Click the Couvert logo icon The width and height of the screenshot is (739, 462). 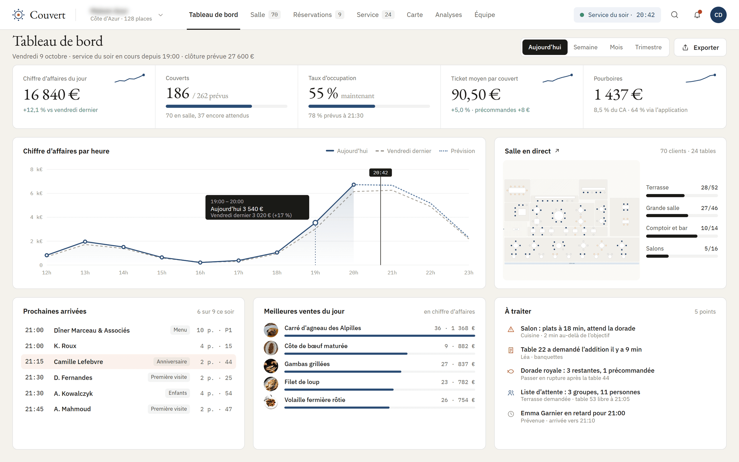click(19, 15)
